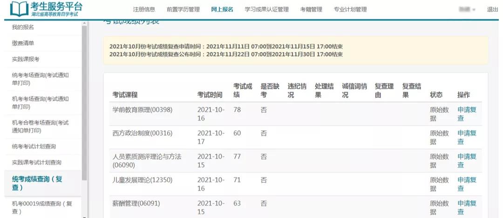Image resolution: width=503 pixels, height=218 pixels.
Task: Click the 考试成绩 column header
Action: click(x=243, y=91)
